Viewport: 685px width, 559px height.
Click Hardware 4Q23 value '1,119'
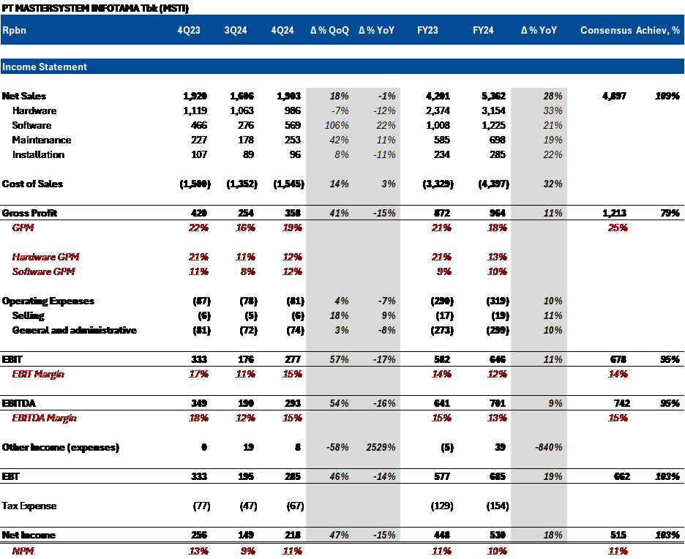[195, 110]
